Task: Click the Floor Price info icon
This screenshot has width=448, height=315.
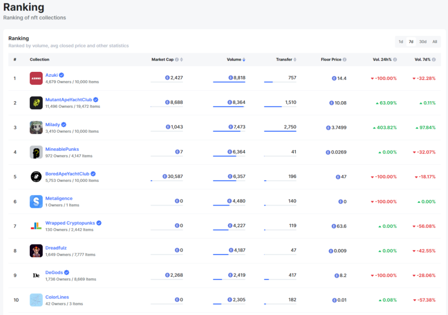Action: [345, 59]
